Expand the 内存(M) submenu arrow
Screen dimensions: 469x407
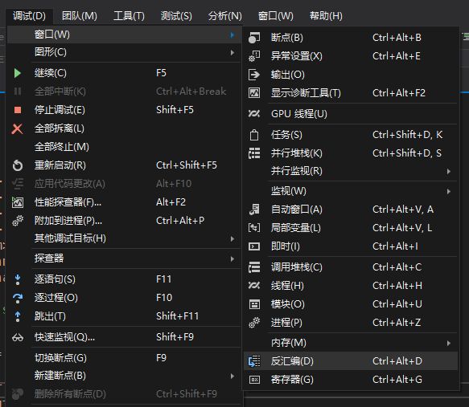pos(449,344)
